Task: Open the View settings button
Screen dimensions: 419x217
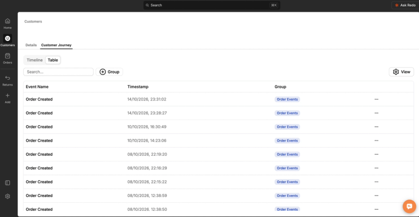Action: [401, 72]
